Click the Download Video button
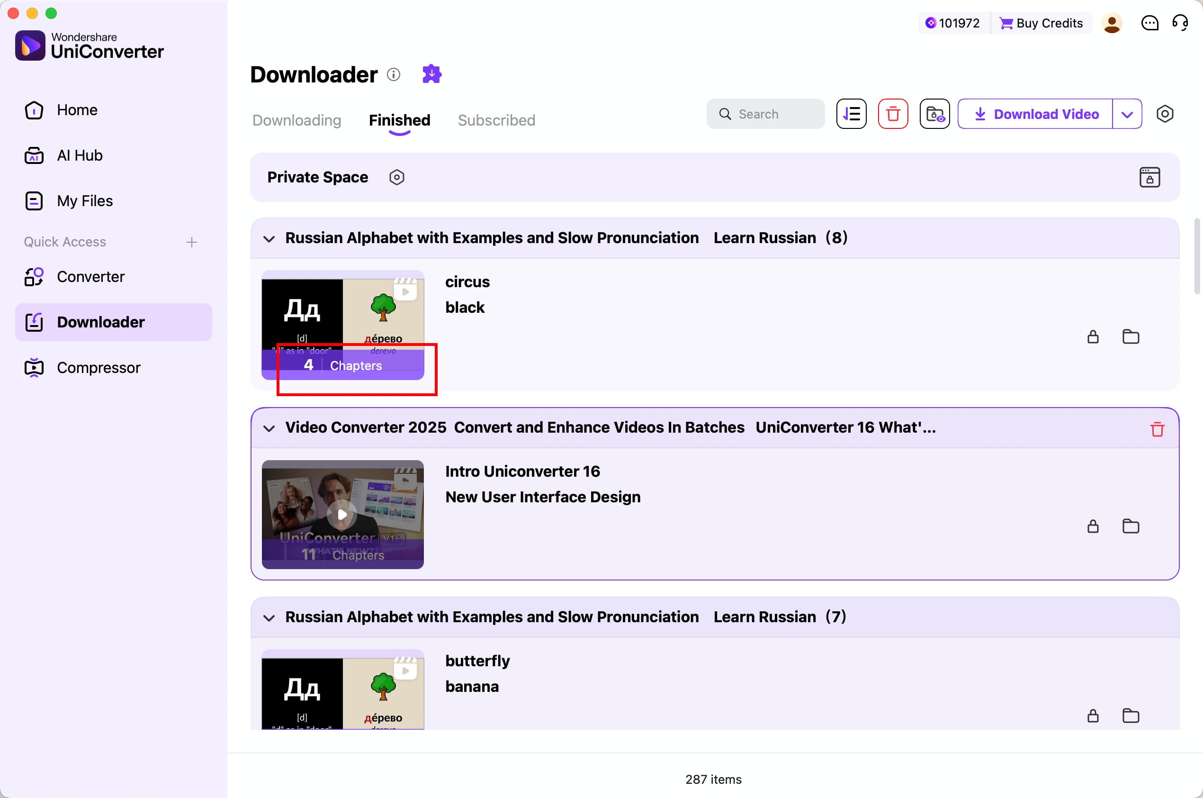 1035,115
